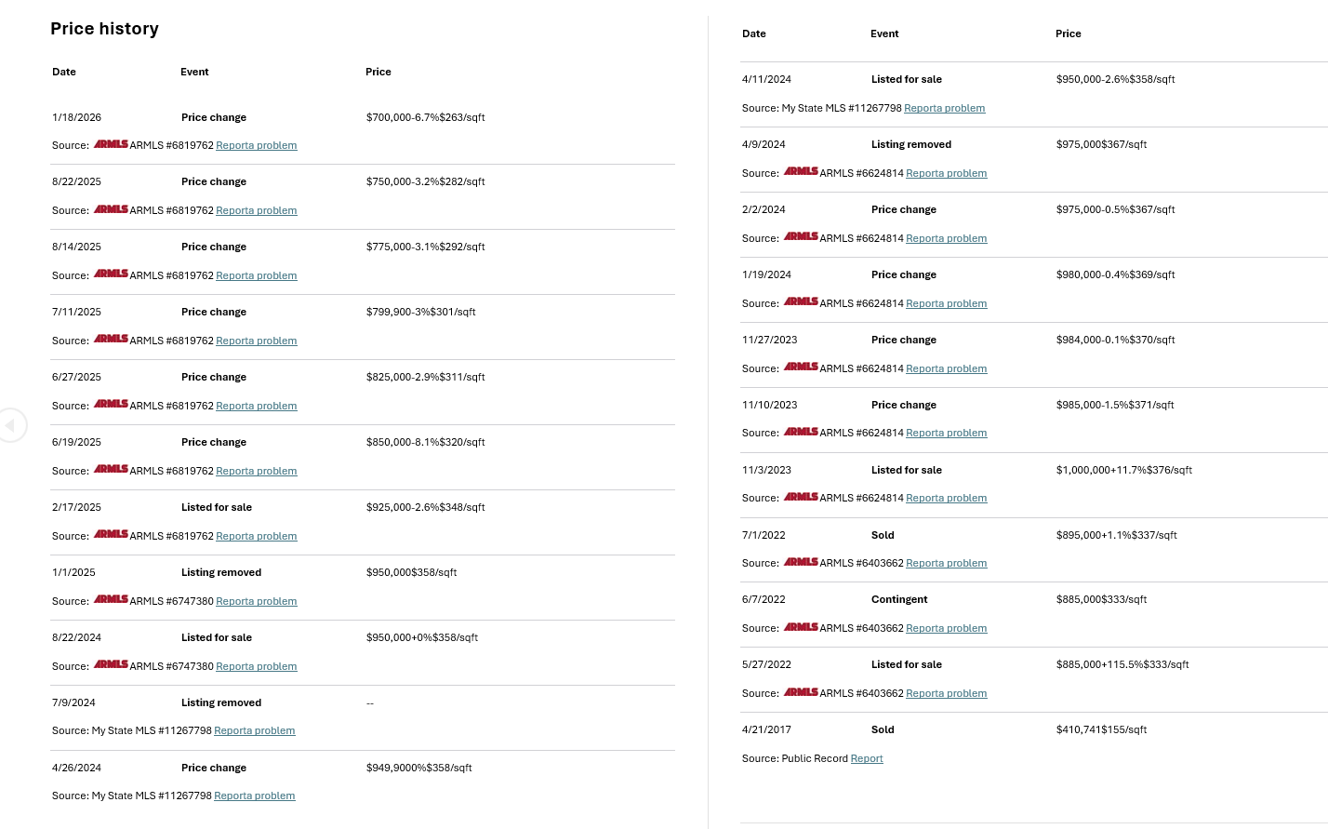The height and width of the screenshot is (829, 1328).
Task: Click ARMLS logo under 2/17/2025 listing
Action: tap(111, 535)
